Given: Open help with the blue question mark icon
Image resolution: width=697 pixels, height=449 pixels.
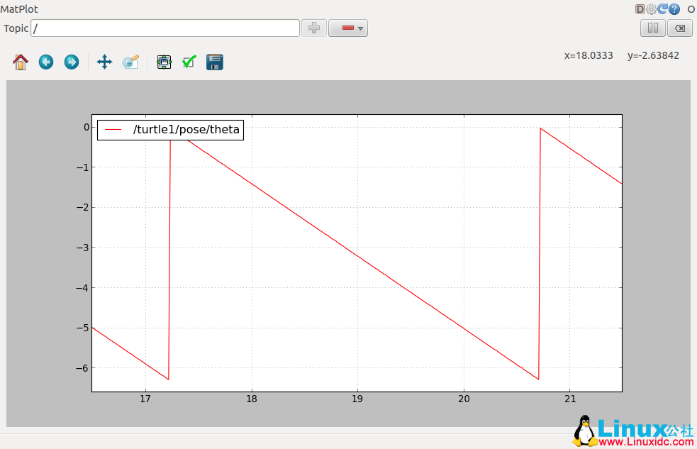Looking at the screenshot, I should pos(674,9).
